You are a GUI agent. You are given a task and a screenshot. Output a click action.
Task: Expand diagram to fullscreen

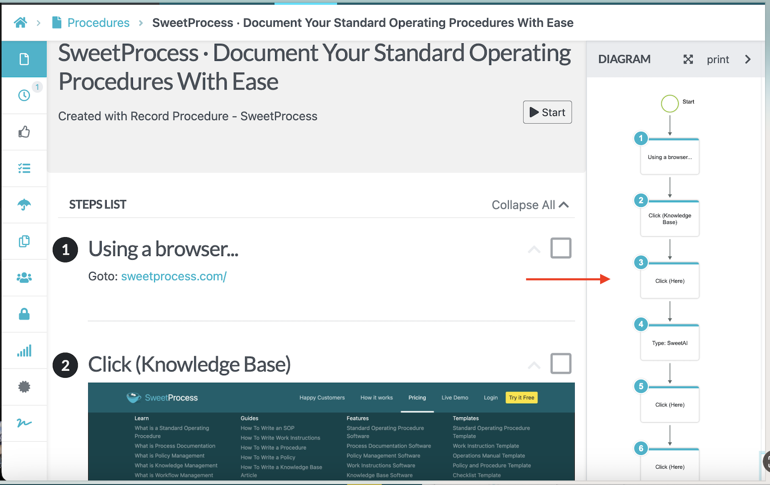(x=688, y=59)
